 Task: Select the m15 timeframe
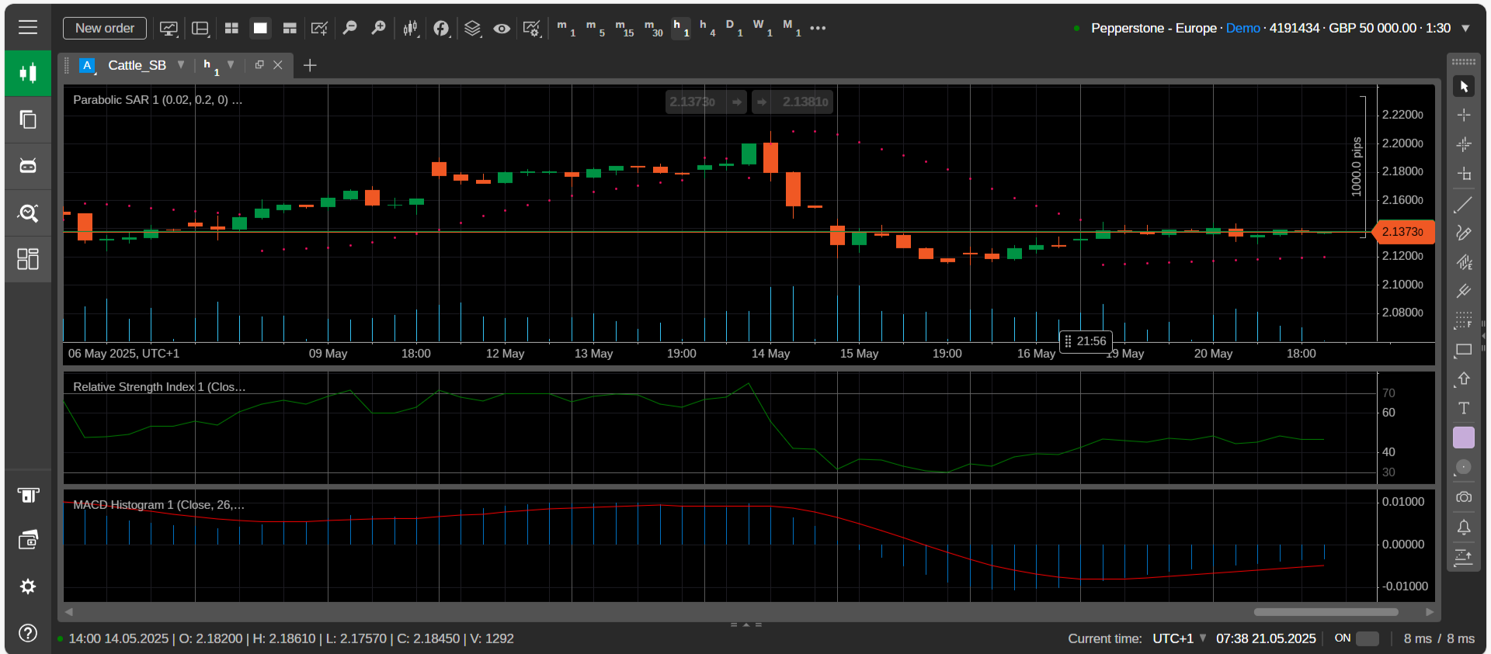pos(624,28)
